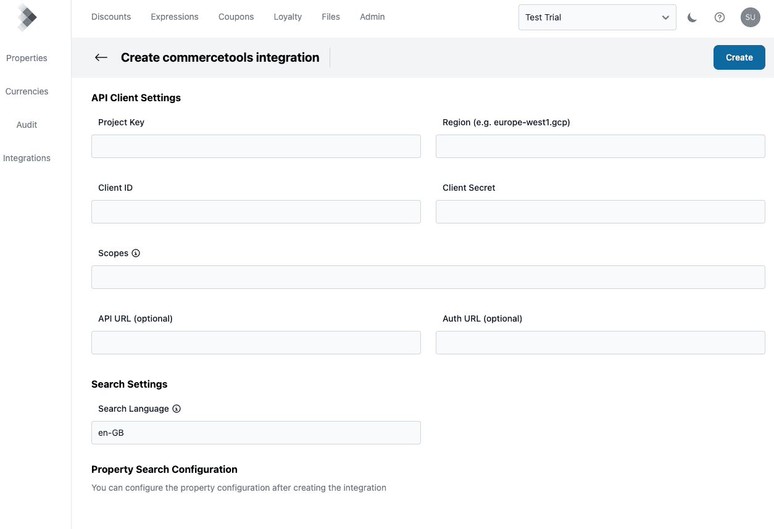The width and height of the screenshot is (774, 529).
Task: Open the Admin section
Action: [372, 17]
